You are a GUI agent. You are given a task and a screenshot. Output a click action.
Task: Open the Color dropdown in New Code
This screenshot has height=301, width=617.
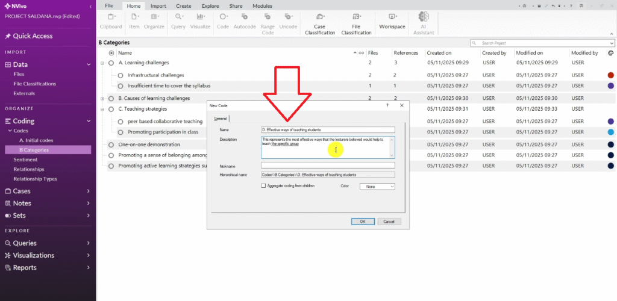(377, 187)
